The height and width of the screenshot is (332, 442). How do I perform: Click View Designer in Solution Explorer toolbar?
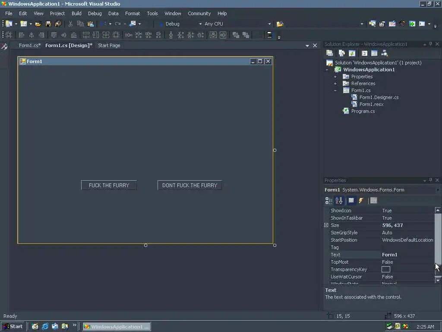[x=374, y=53]
